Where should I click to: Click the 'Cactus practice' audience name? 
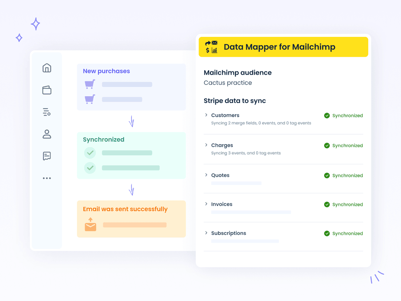[228, 82]
